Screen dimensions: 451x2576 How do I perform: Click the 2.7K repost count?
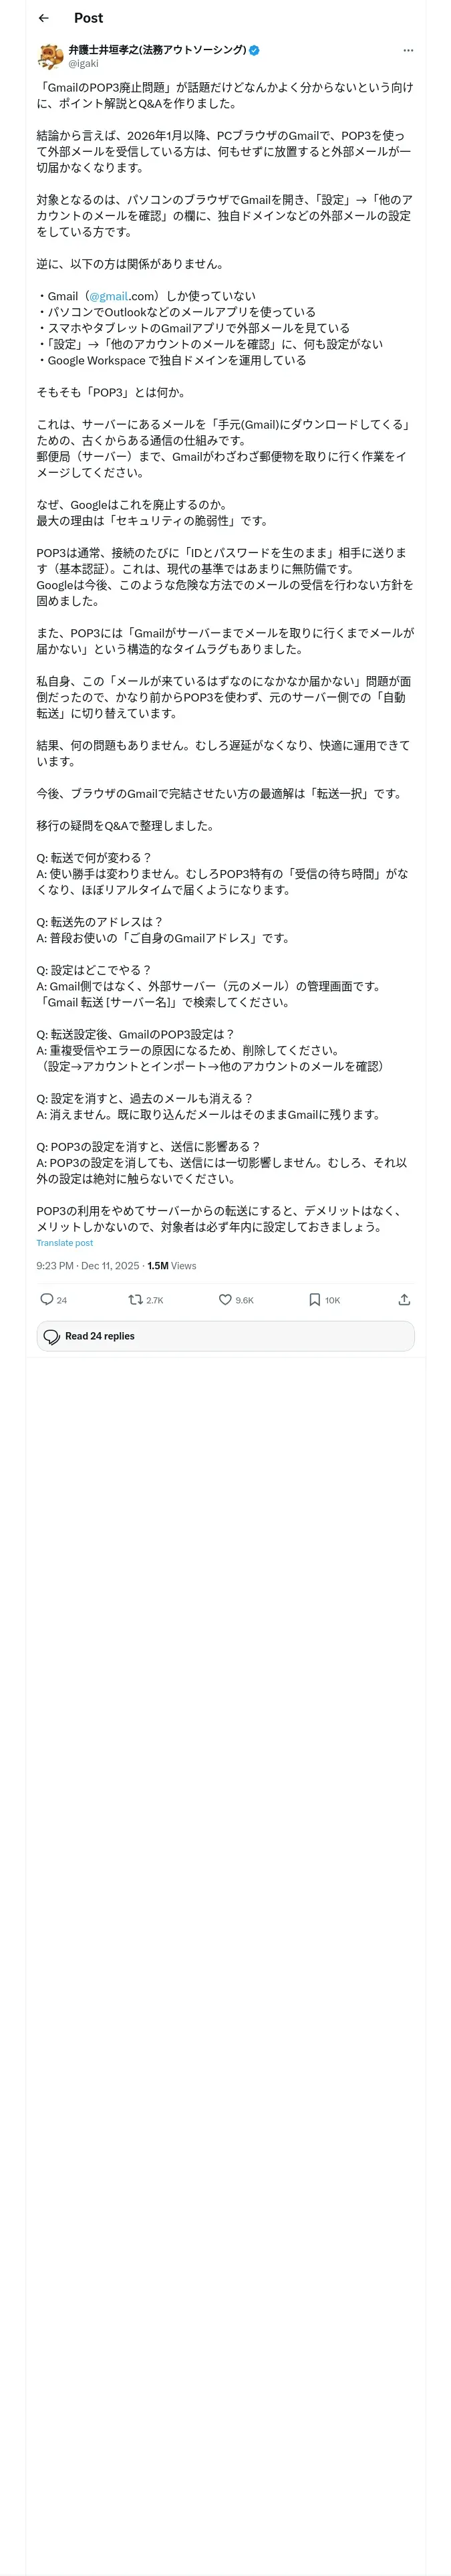[x=154, y=1300]
